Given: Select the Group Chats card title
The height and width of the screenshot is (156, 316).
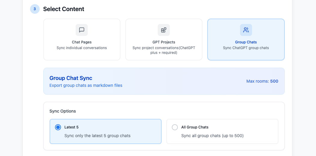Looking at the screenshot, I should pyautogui.click(x=246, y=42).
